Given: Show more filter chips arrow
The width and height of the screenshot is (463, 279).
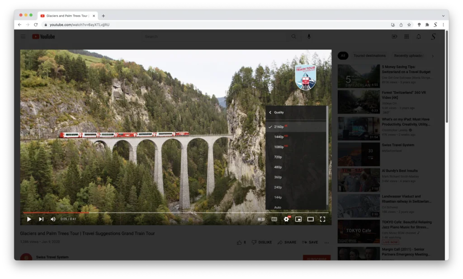Looking at the screenshot, I should point(433,56).
